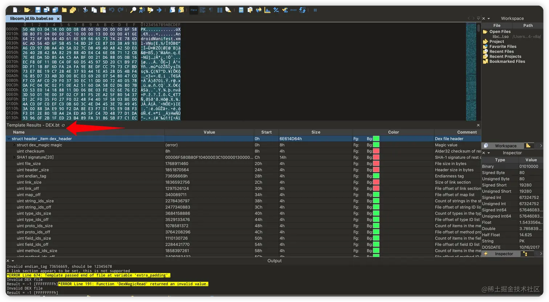The height and width of the screenshot is (302, 549).
Task: Select Recent Projects in Workspace
Action: click(x=505, y=57)
